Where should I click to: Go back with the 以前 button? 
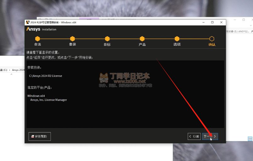tap(194, 136)
